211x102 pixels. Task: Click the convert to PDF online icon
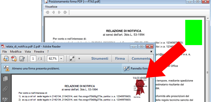pos(6,59)
